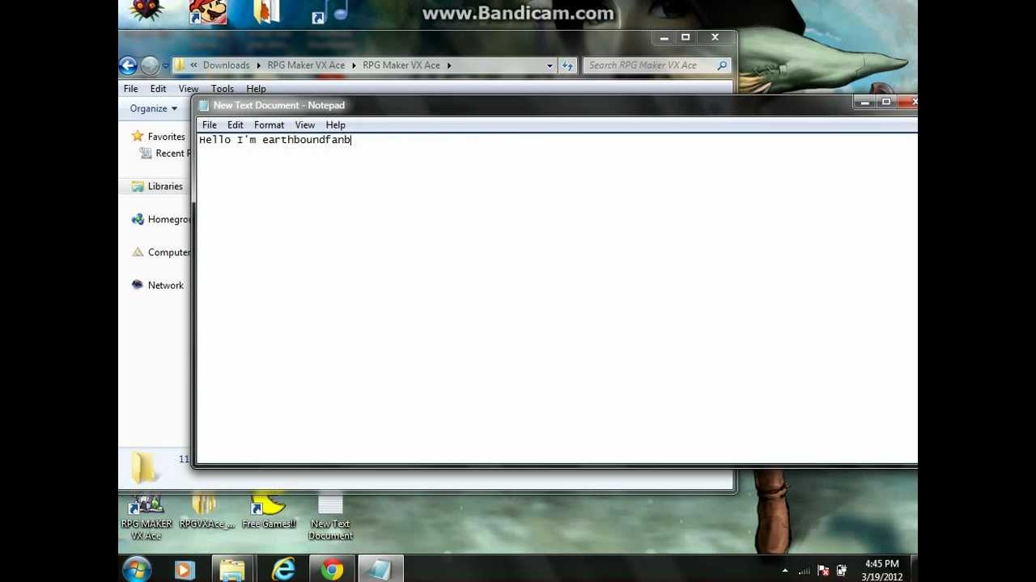The height and width of the screenshot is (582, 1036).
Task: Open the Explorer window's File menu
Action: [x=130, y=89]
